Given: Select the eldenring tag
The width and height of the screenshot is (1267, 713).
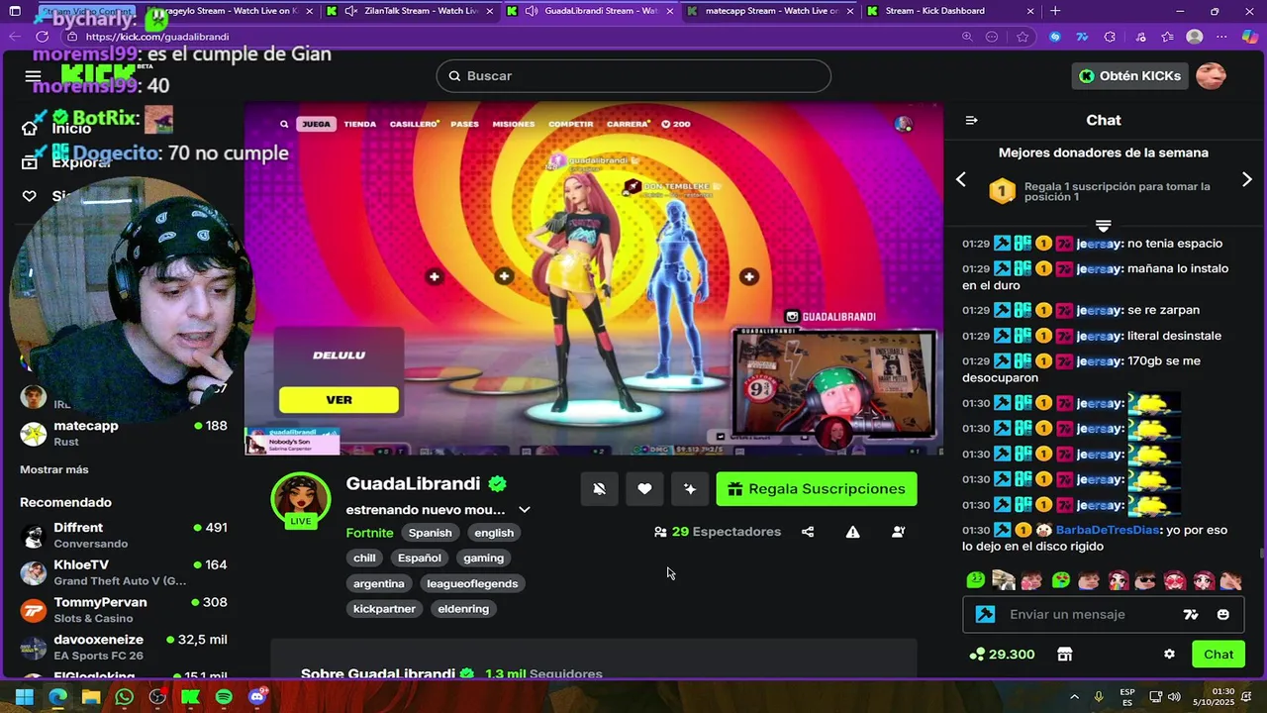Looking at the screenshot, I should pyautogui.click(x=463, y=609).
